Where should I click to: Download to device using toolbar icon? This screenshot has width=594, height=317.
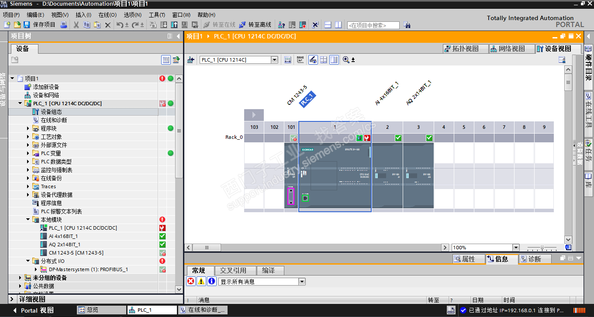[x=164, y=25]
